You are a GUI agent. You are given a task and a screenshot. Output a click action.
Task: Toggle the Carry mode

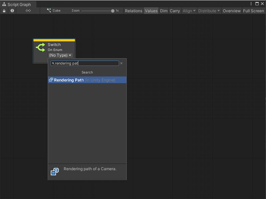tap(175, 11)
